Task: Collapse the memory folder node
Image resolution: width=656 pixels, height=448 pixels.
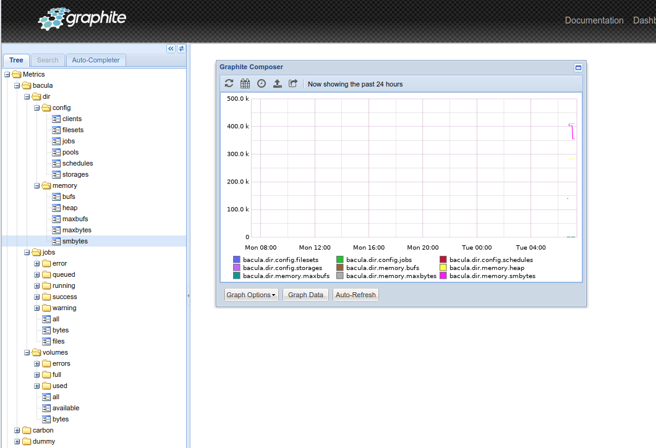Action: click(37, 186)
